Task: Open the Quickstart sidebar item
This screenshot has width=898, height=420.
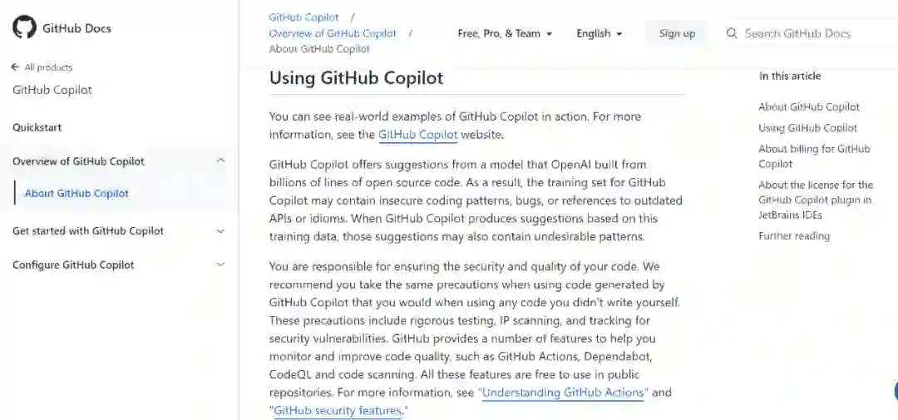Action: tap(37, 127)
